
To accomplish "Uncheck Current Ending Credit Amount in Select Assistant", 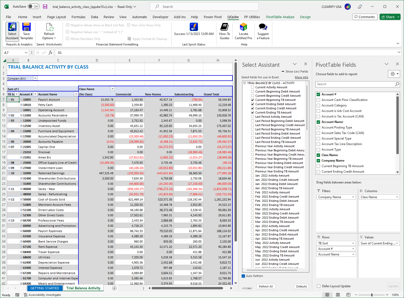I will click(x=252, y=108).
